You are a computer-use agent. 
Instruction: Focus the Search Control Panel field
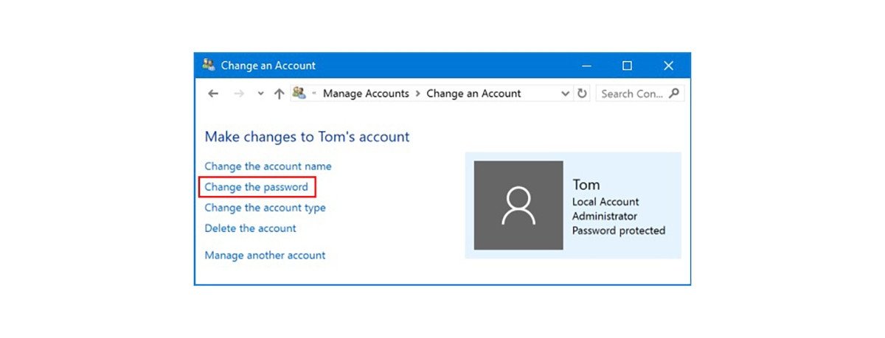[631, 94]
